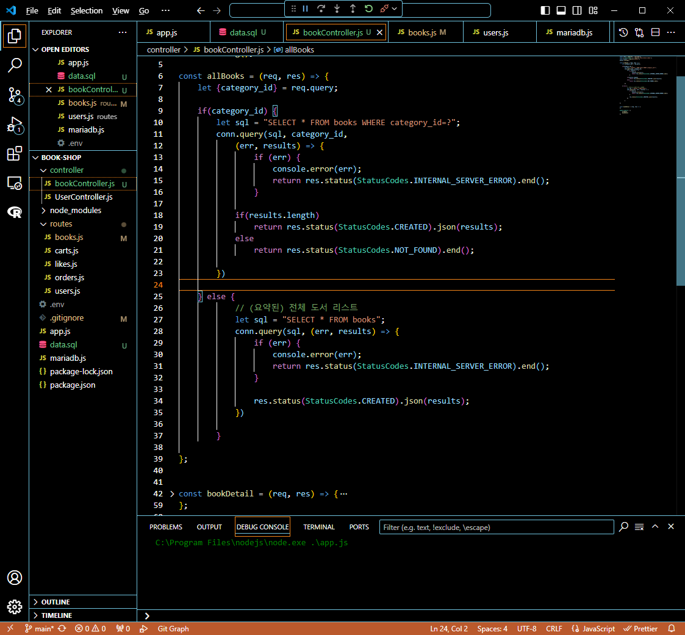Open changes compare icon in editor toolbar
The width and height of the screenshot is (685, 635).
[x=639, y=32]
